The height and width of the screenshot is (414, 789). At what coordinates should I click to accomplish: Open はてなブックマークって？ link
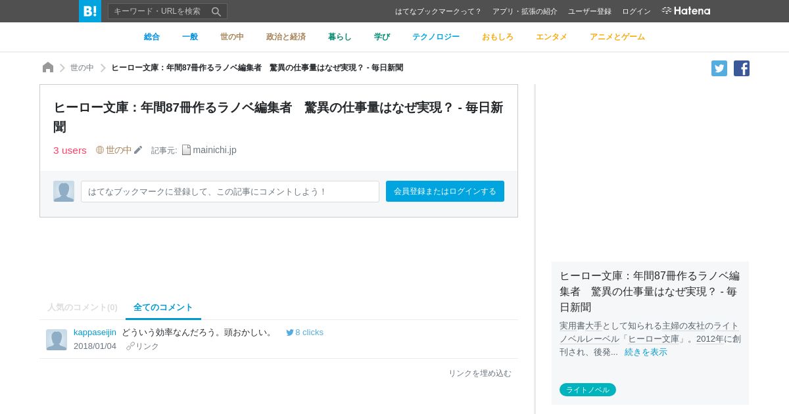[438, 11]
